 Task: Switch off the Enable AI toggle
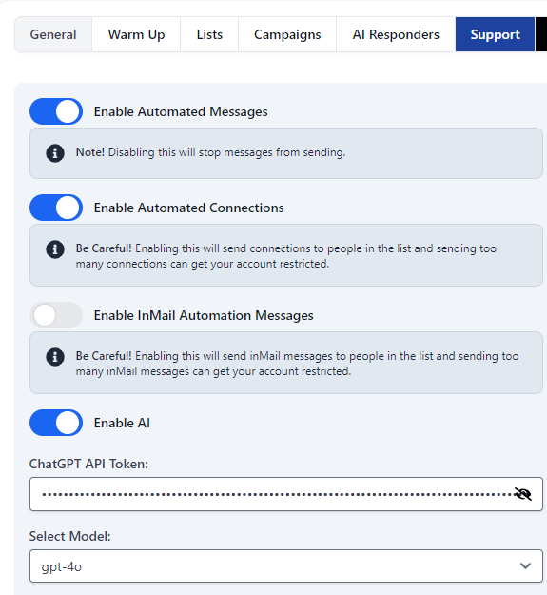click(x=56, y=423)
